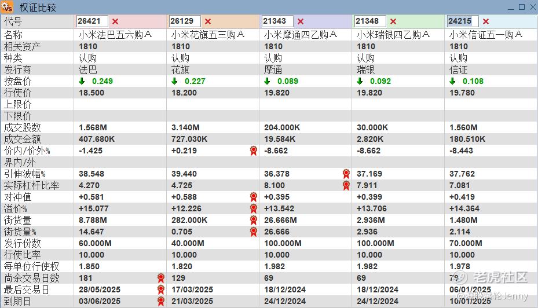Remove warrant 24215 with its red X
This screenshot has width=538, height=308.
click(486, 21)
